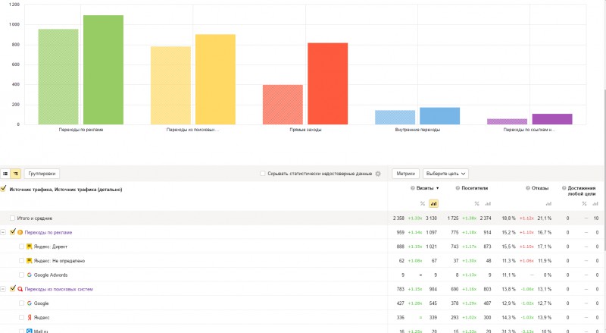Click bounce rate value 21,1 %
This screenshot has height=333, width=606.
click(544, 218)
